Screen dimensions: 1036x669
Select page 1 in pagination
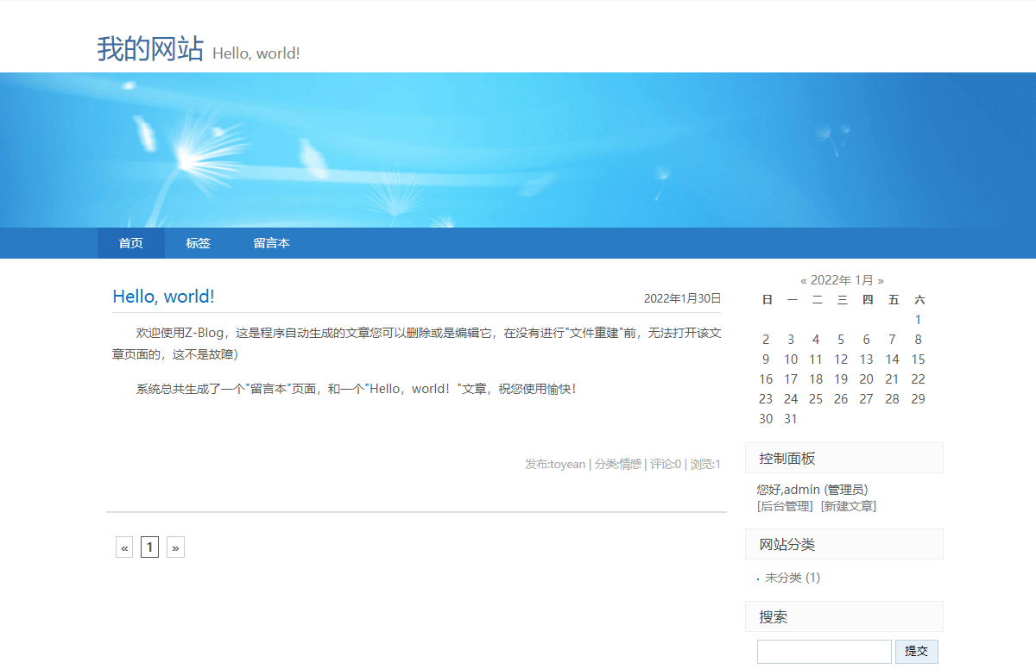pyautogui.click(x=149, y=547)
